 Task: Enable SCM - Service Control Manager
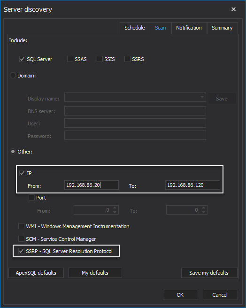pos(21,239)
